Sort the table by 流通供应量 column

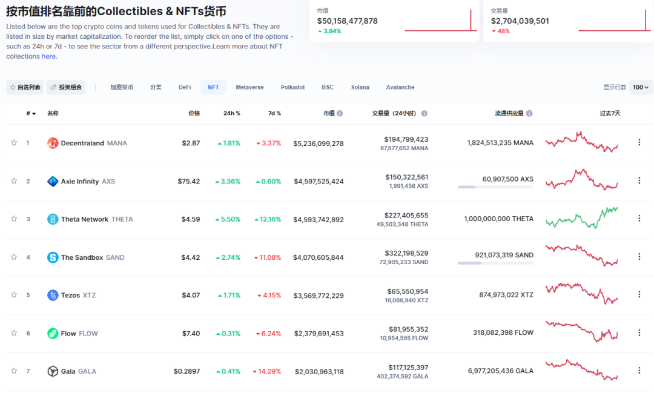pyautogui.click(x=509, y=113)
